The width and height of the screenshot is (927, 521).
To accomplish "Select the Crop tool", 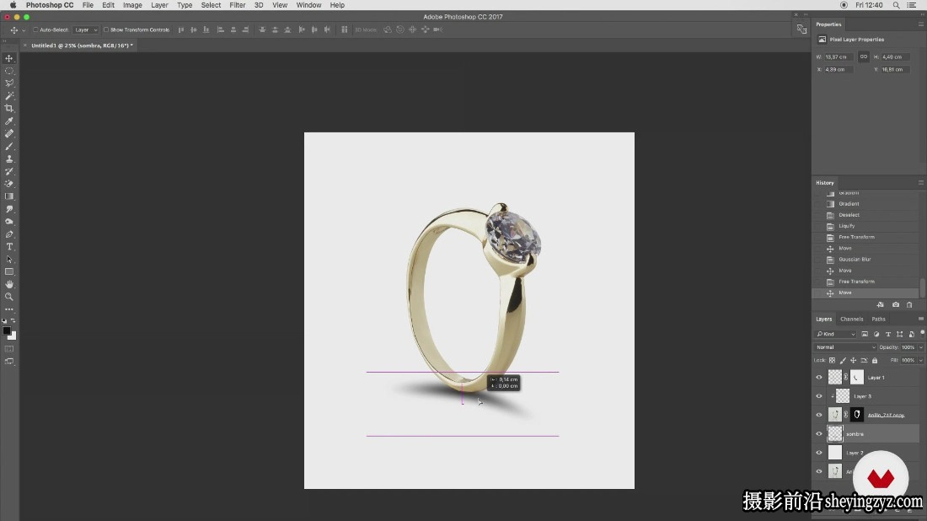I will [x=9, y=108].
